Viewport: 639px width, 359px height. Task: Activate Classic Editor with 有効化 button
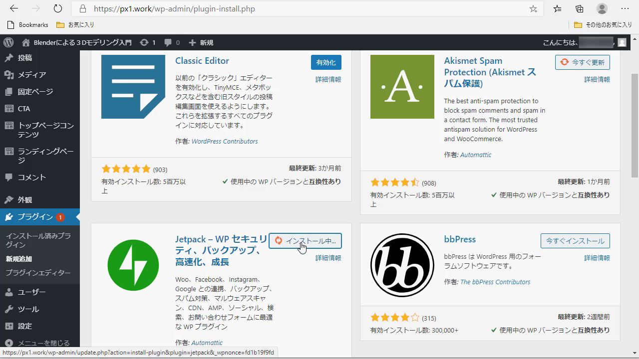pyautogui.click(x=325, y=62)
